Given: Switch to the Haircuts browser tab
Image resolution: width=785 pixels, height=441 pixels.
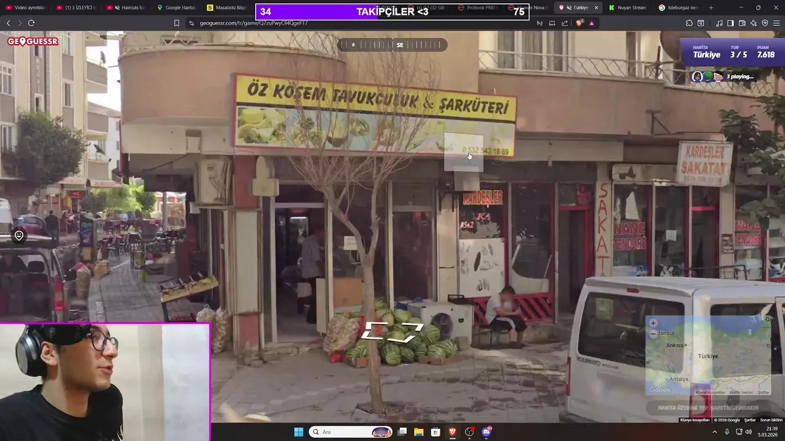Looking at the screenshot, I should coord(126,7).
